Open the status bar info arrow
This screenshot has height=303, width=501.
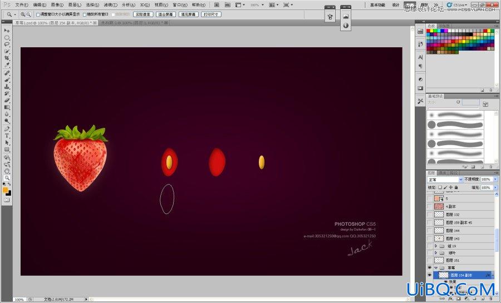coord(86,299)
